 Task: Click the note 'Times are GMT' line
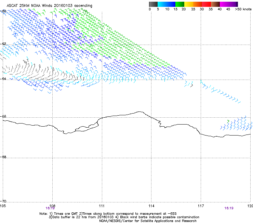tap(108, 214)
